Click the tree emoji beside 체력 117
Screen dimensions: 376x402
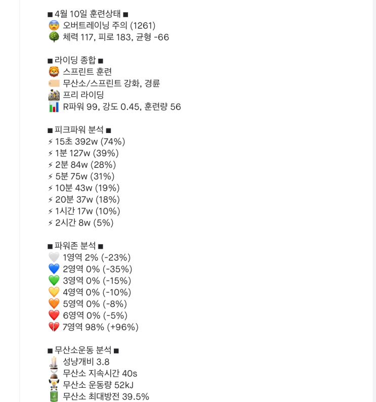tap(54, 37)
